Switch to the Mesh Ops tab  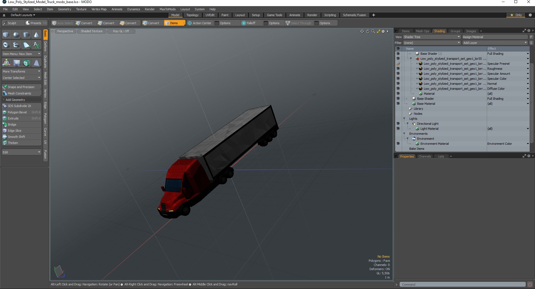tap(422, 31)
